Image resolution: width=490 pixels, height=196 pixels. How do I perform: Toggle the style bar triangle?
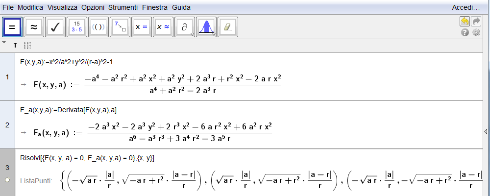4,43
